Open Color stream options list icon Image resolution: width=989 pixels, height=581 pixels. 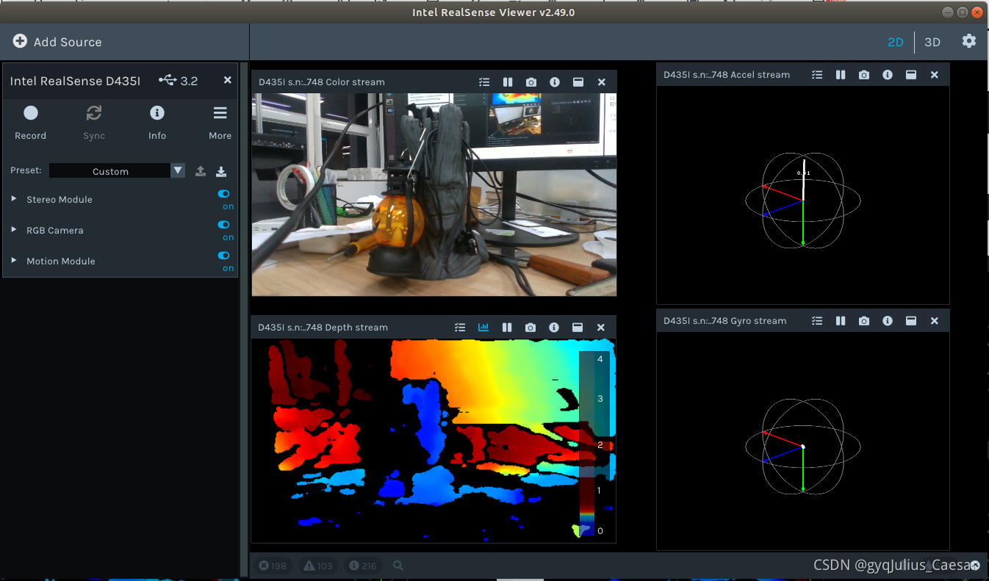coord(484,82)
